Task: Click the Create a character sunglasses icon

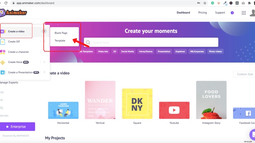Action: [x=3, y=52]
